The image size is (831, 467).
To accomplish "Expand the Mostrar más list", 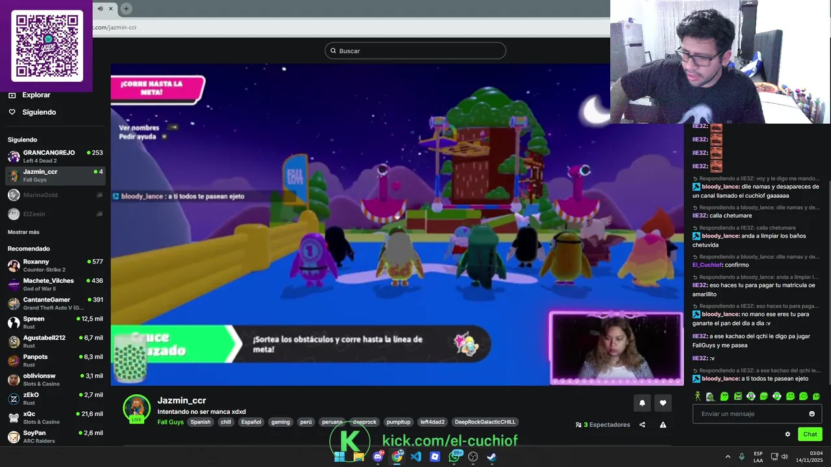I will (23, 232).
